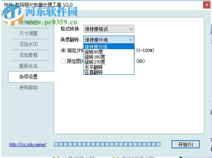The image size is (212, 158).
Task: Enable the 指定JPEG quality radio button
Action: (x=63, y=50)
